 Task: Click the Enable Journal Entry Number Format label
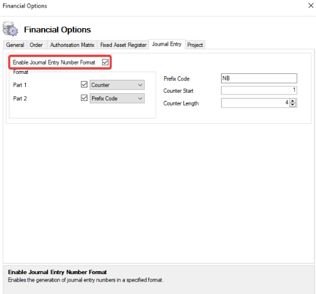tap(54, 62)
